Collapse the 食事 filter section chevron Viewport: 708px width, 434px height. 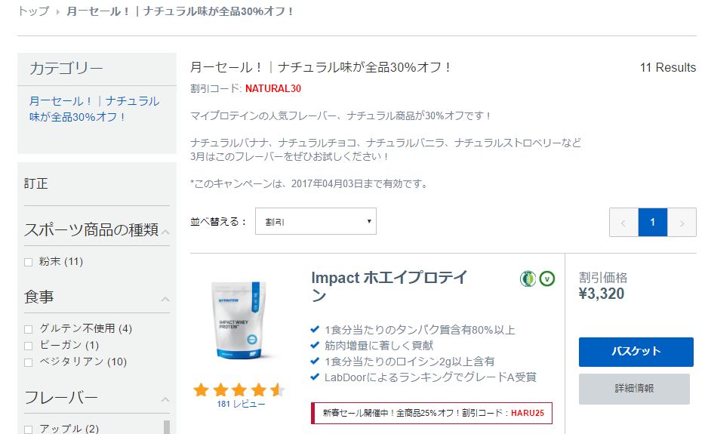(166, 299)
